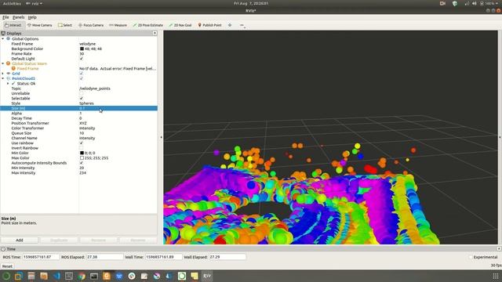Click the Add display button
502x282 pixels.
click(x=19, y=240)
